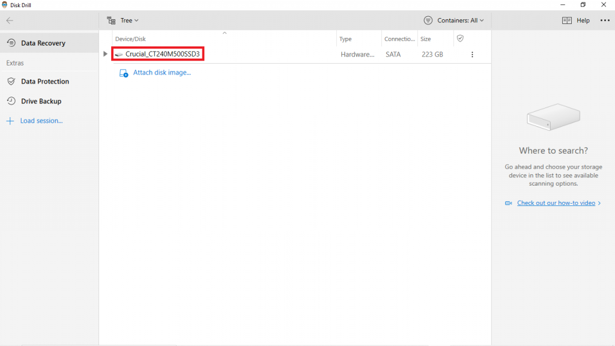Click the kebab menu on the Crucial drive row
The width and height of the screenshot is (615, 346).
tap(472, 53)
